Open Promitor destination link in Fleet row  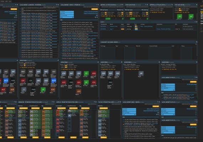163,29
